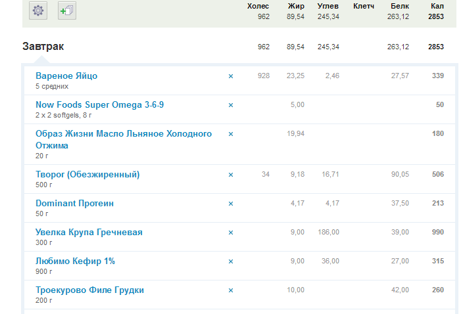Remove Dominant Протеин with X icon
This screenshot has height=314, width=463.
tap(231, 204)
